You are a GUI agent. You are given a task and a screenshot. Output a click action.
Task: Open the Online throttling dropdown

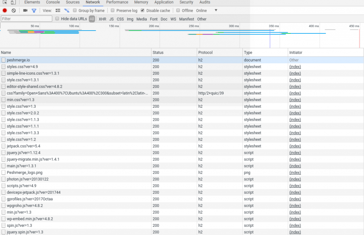click(x=207, y=10)
